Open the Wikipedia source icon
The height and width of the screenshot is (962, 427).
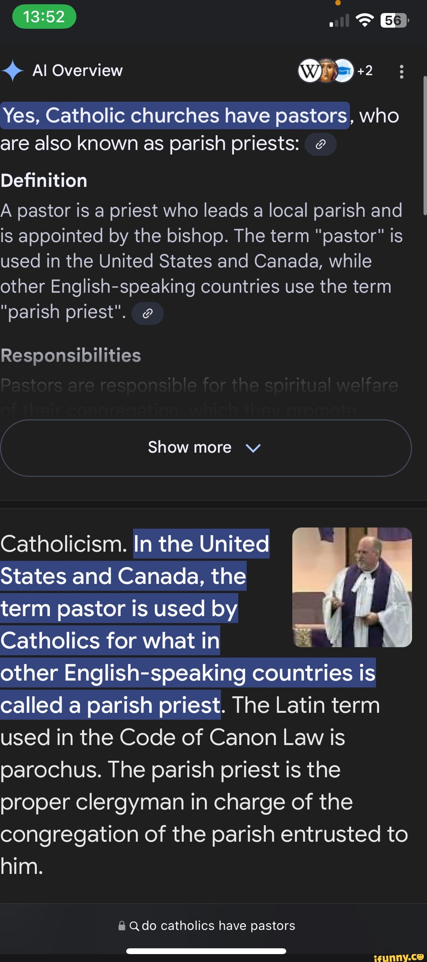coord(310,71)
